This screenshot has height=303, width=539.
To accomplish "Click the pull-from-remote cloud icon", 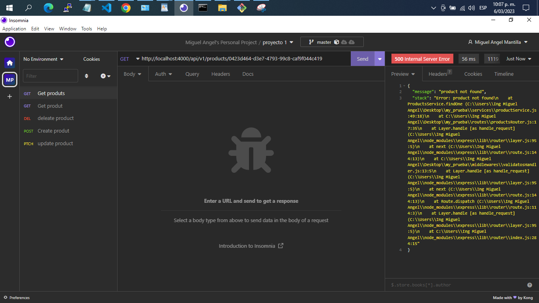I will (344, 42).
